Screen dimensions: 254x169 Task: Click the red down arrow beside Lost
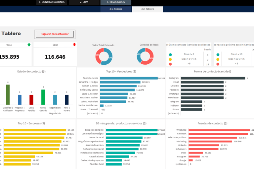(74, 45)
